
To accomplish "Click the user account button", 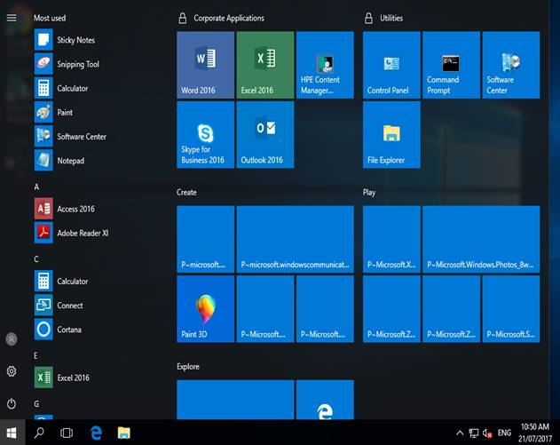I will 12,339.
